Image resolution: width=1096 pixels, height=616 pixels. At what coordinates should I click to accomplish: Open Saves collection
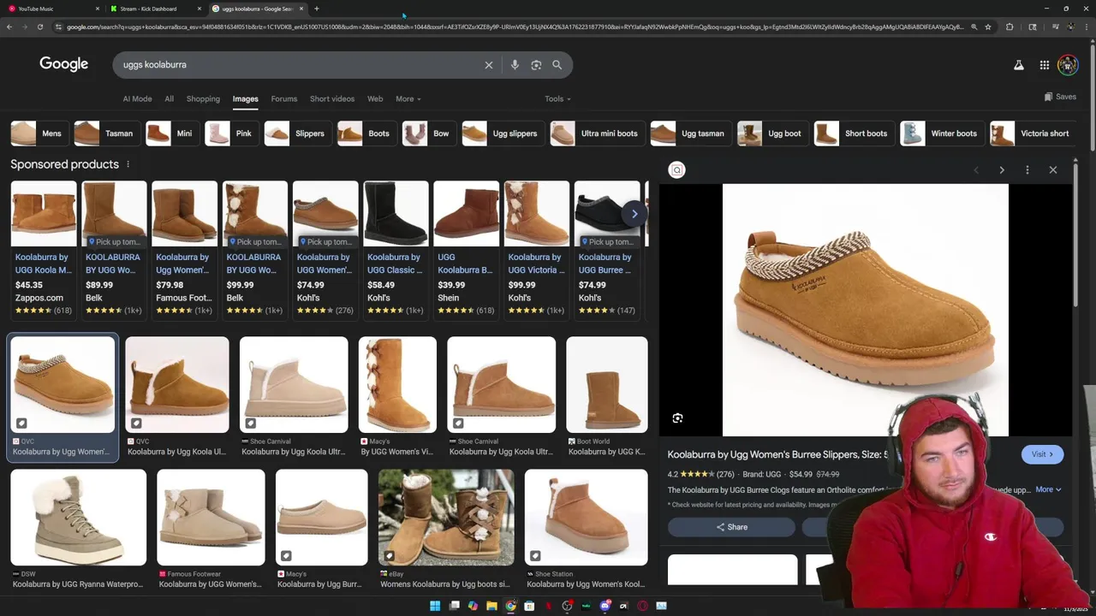click(x=1060, y=97)
